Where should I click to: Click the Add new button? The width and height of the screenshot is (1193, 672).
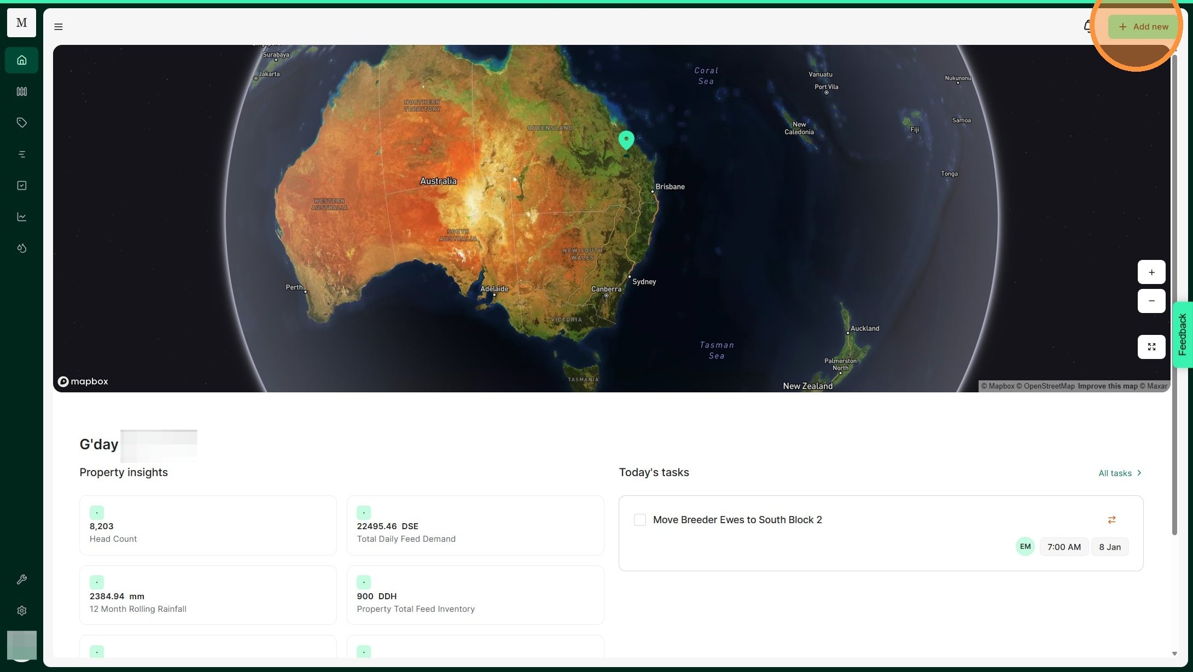1143,27
